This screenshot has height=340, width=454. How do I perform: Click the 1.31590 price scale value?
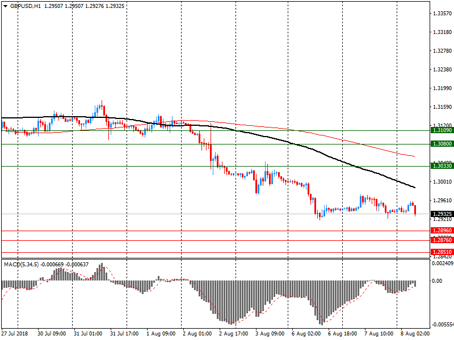(x=442, y=107)
